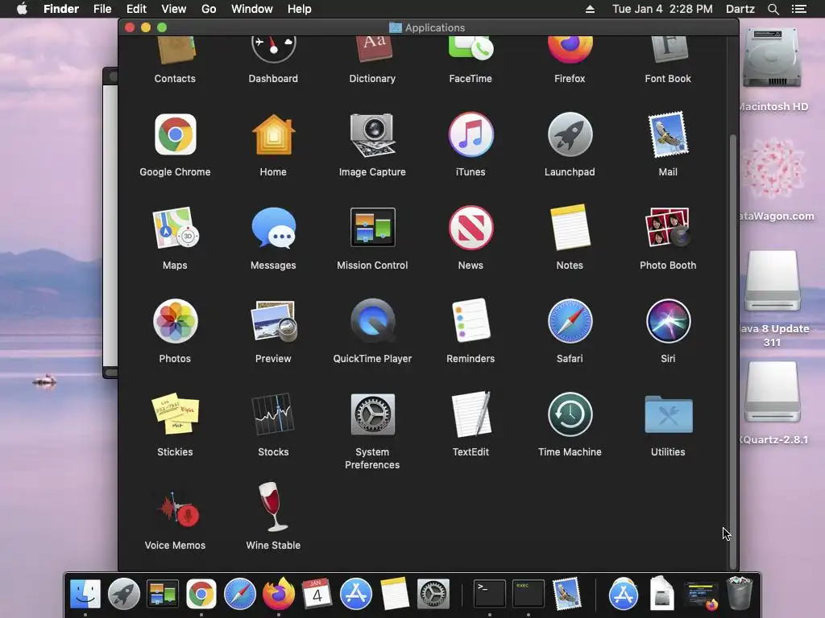This screenshot has width=825, height=618.
Task: Select Mission Control in Applications window
Action: point(372,228)
